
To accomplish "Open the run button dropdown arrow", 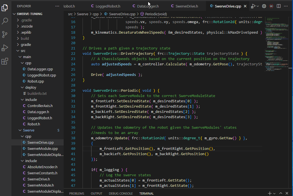I will [258, 6].
